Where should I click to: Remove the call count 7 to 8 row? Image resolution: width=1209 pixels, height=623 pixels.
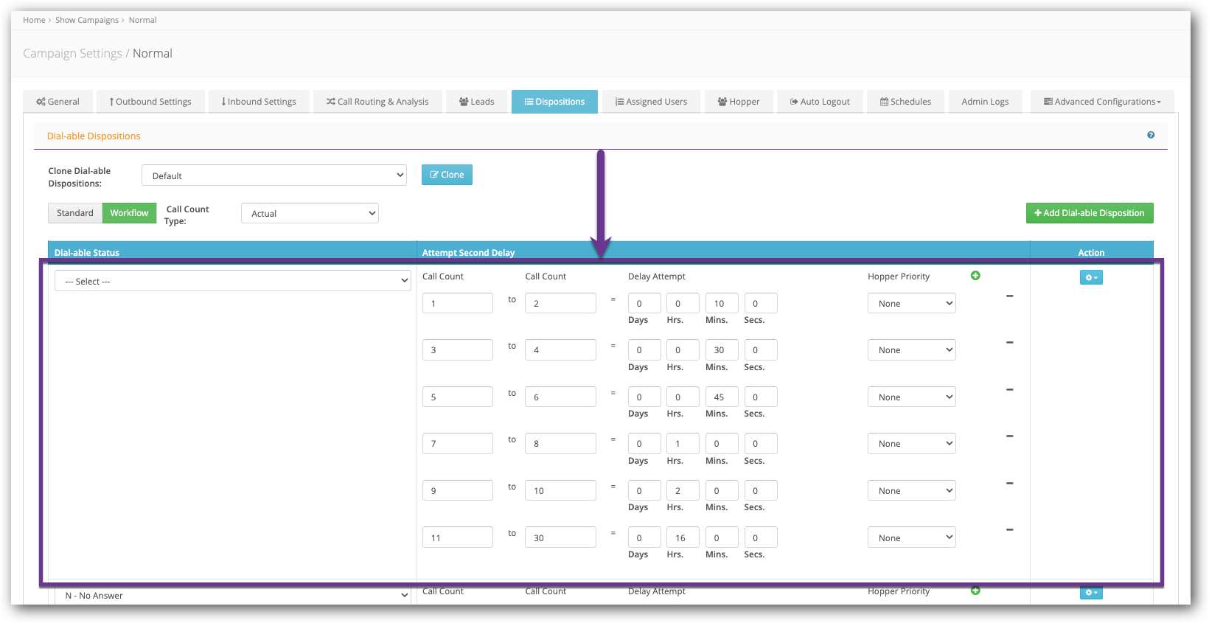click(1009, 436)
